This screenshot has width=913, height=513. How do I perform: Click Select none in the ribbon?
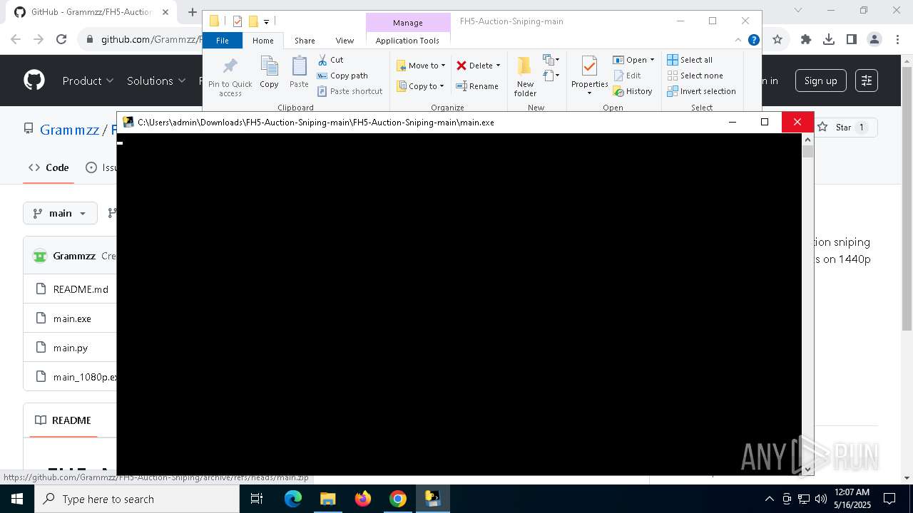pyautogui.click(x=695, y=76)
